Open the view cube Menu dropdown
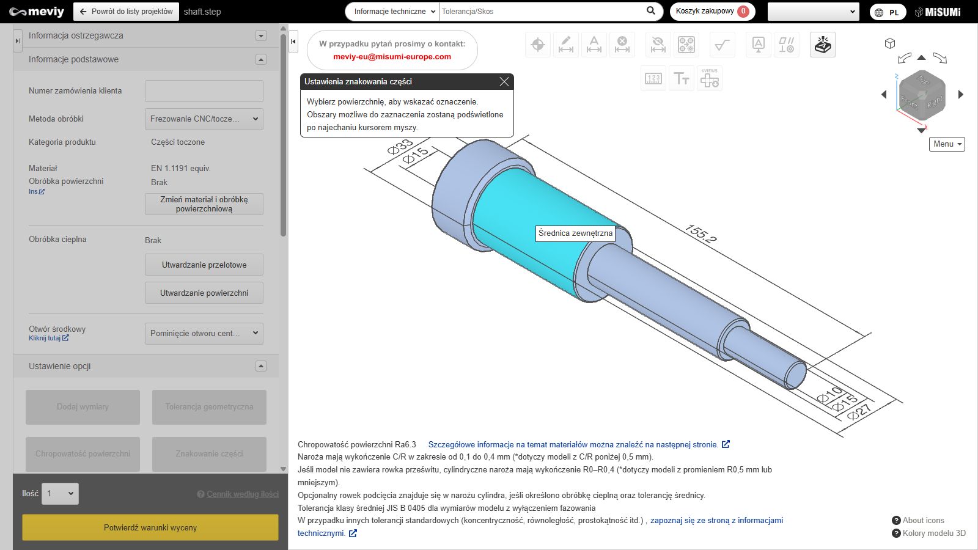This screenshot has width=978, height=550. click(947, 144)
